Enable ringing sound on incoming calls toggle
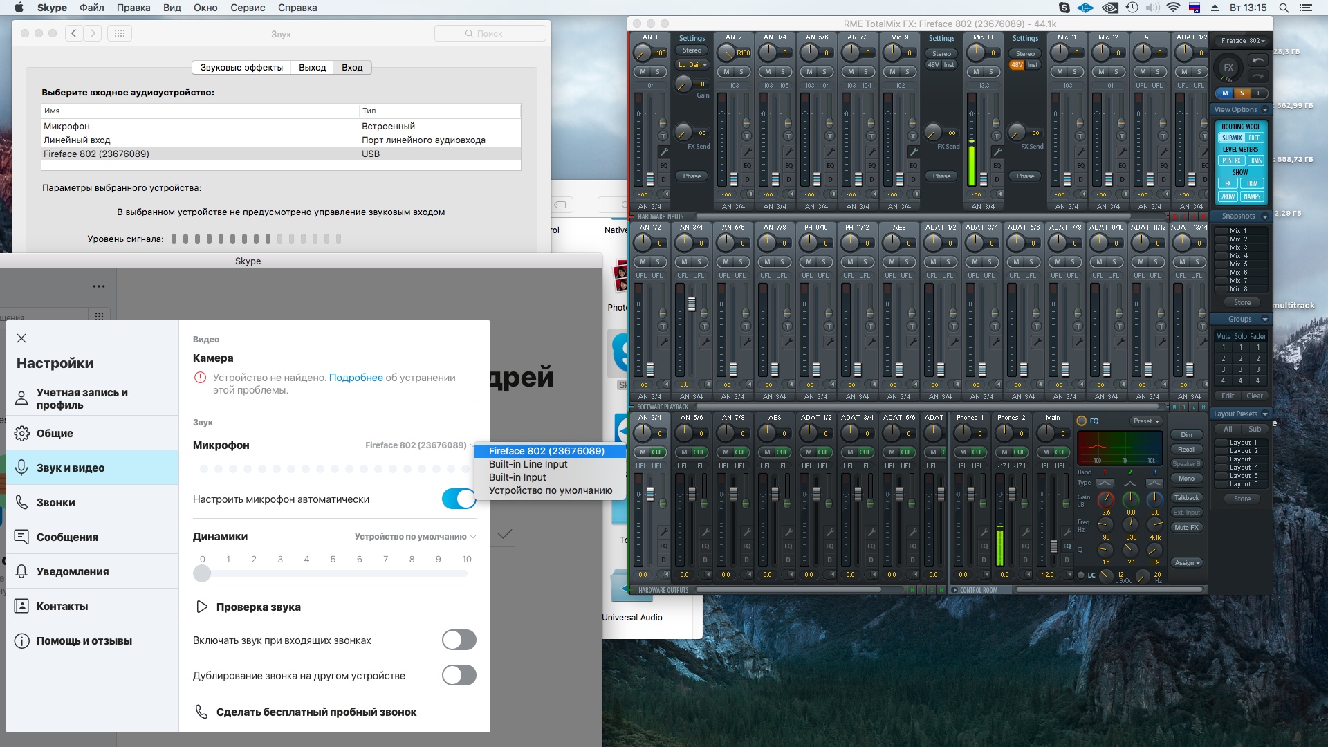The width and height of the screenshot is (1328, 747). [459, 640]
